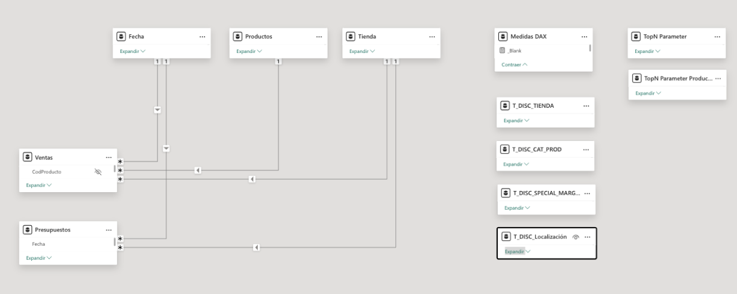The height and width of the screenshot is (294, 737).
Task: Collapse the Medidas DAX table
Action: (x=514, y=64)
